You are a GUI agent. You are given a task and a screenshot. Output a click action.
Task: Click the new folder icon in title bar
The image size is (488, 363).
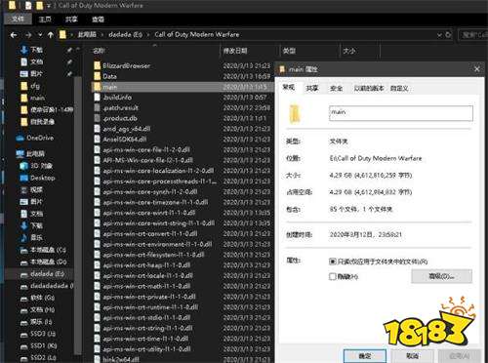tap(39, 5)
